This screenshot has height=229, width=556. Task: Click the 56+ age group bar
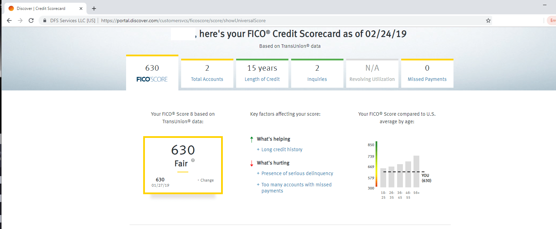(416, 171)
